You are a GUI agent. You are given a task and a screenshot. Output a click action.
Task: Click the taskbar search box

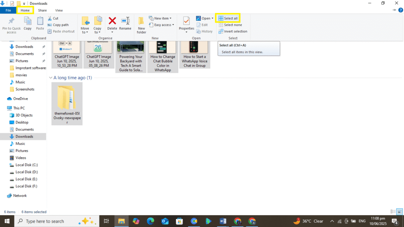click(x=57, y=221)
